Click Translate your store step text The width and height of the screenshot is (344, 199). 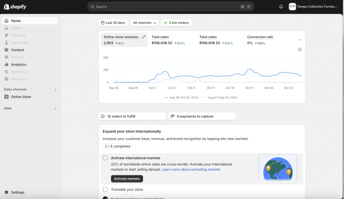point(127,189)
